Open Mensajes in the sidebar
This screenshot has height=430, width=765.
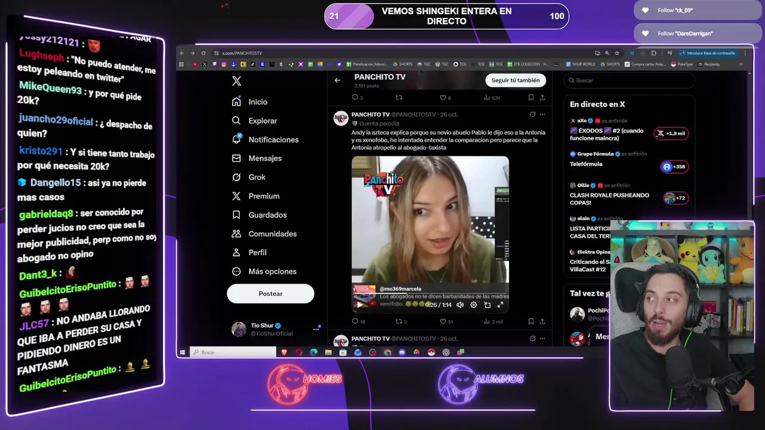(256, 158)
